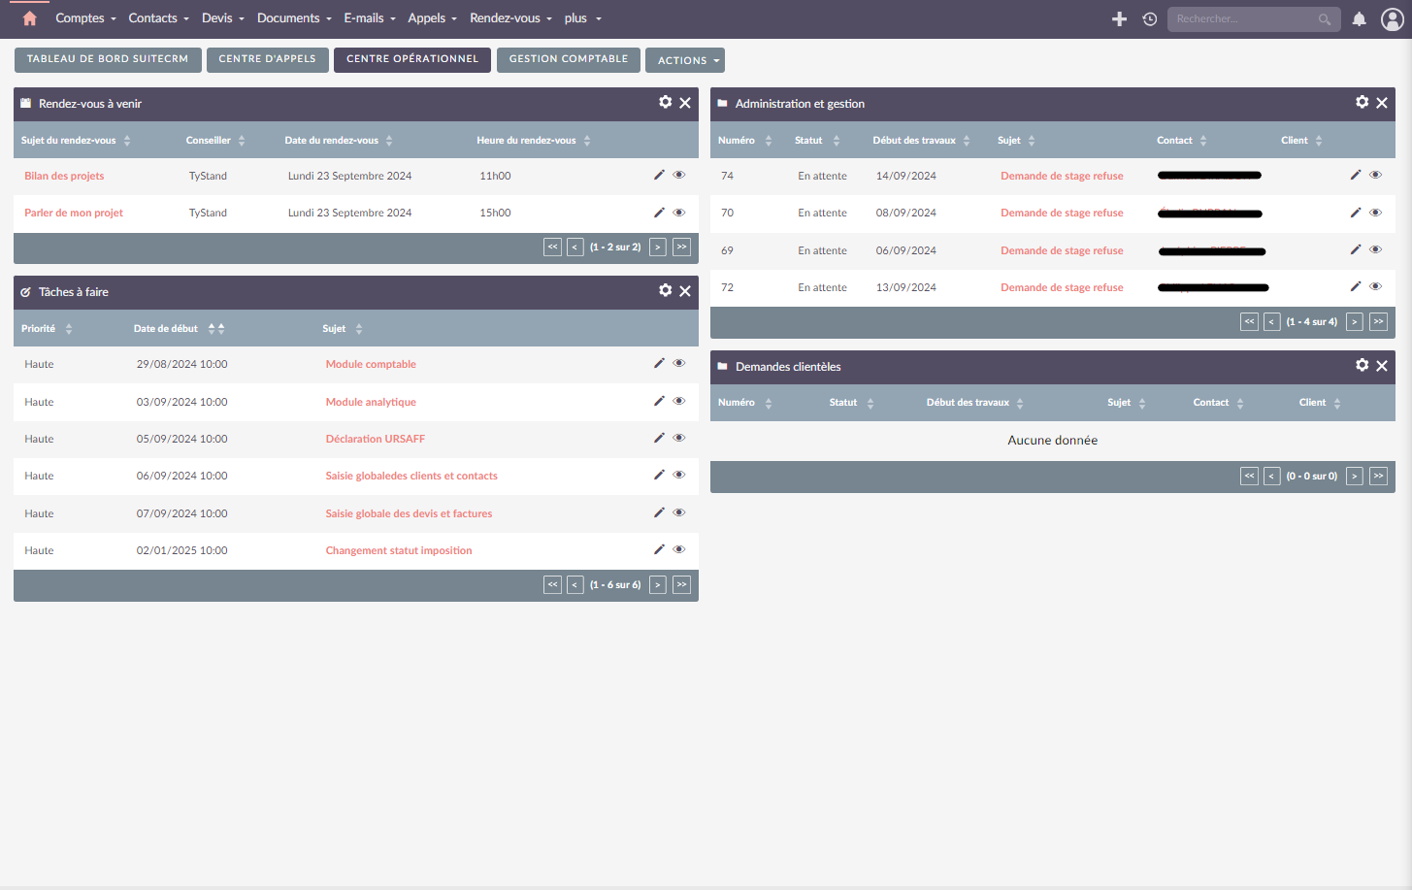
Task: Expand the E-mails menu
Action: click(370, 18)
